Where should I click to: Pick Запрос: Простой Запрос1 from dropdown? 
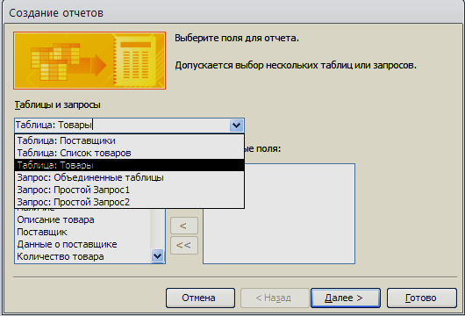pyautogui.click(x=129, y=190)
